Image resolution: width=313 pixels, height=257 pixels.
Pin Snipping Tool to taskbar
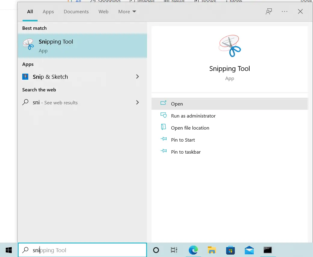point(186,152)
